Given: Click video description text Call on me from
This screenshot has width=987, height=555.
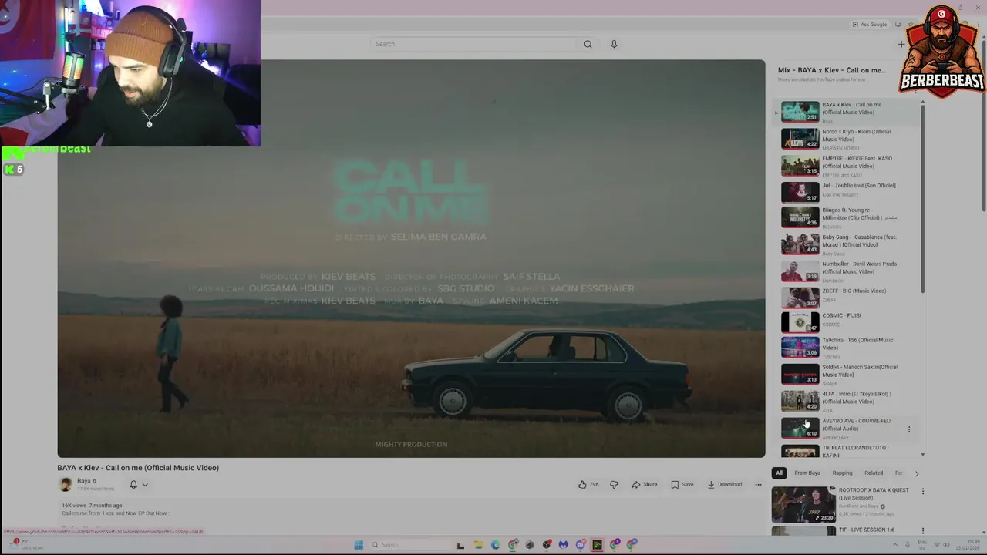Looking at the screenshot, I should [x=114, y=513].
